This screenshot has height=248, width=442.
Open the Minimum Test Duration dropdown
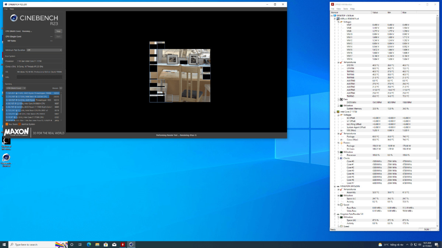44,50
